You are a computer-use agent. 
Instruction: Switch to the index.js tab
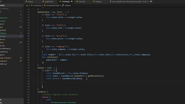pos(98,1)
